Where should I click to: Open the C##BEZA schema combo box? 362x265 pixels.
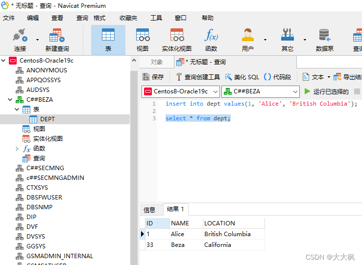pos(261,91)
